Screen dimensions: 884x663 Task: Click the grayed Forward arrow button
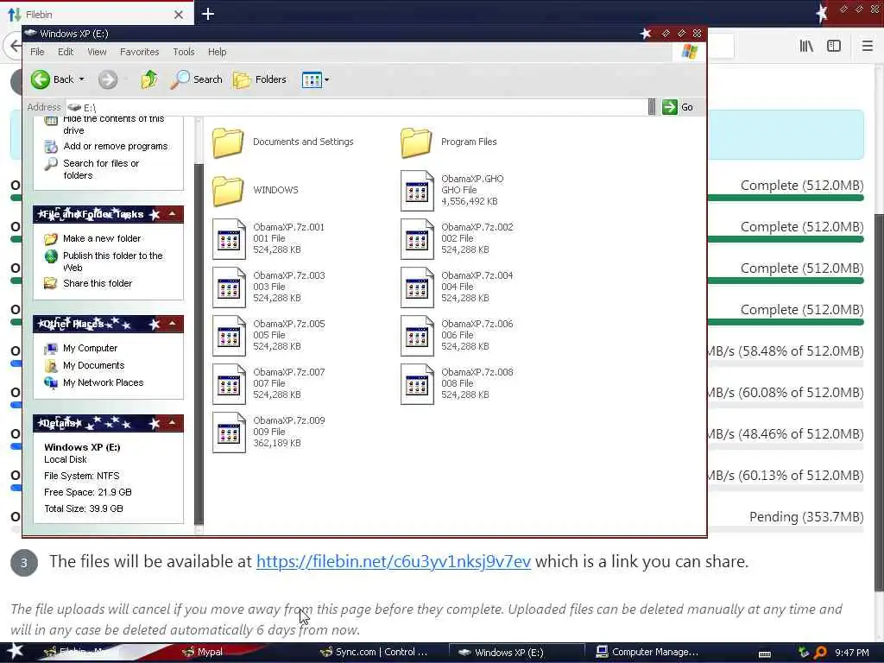click(108, 79)
